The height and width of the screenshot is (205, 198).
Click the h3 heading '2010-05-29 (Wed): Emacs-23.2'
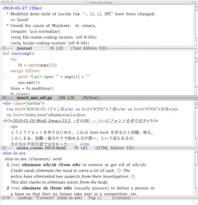pos(80,121)
